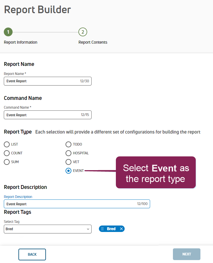Focus the Report Name text field
Screen dimensions: 213x263
pyautogui.click(x=41, y=81)
